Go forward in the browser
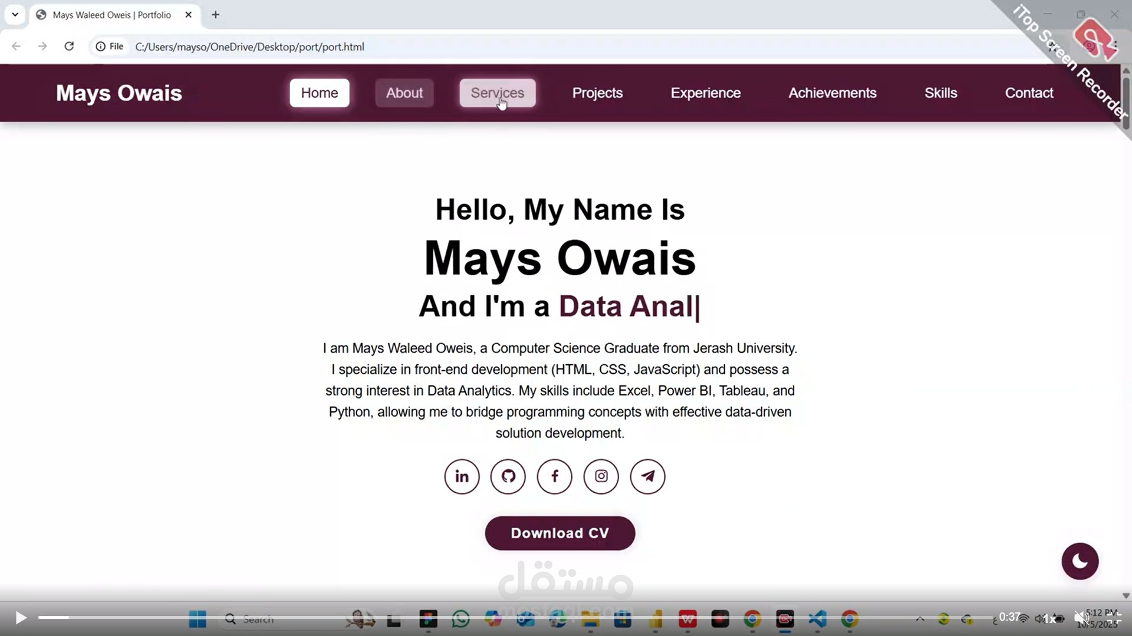This screenshot has height=636, width=1132. [42, 47]
